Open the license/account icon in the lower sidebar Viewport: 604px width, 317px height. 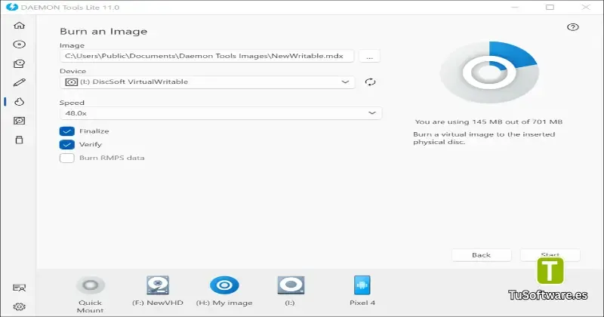click(x=20, y=288)
